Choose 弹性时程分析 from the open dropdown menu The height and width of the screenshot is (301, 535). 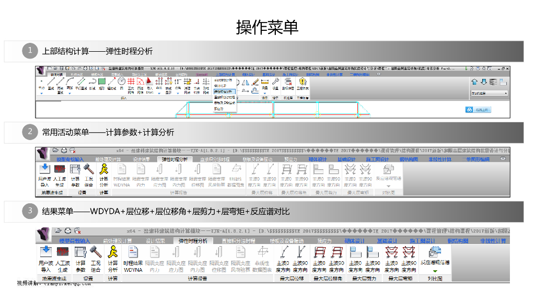coord(224,91)
